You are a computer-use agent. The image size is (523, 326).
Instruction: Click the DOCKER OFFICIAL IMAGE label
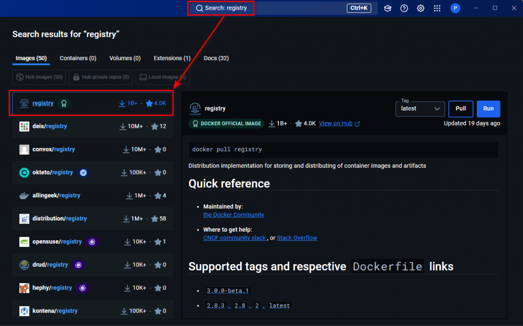pyautogui.click(x=226, y=123)
